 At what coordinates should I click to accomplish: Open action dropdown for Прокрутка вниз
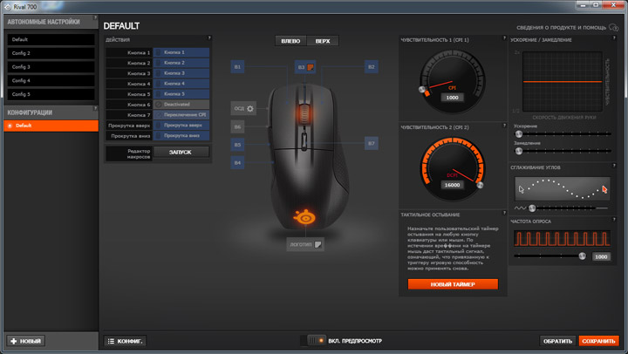pos(181,136)
